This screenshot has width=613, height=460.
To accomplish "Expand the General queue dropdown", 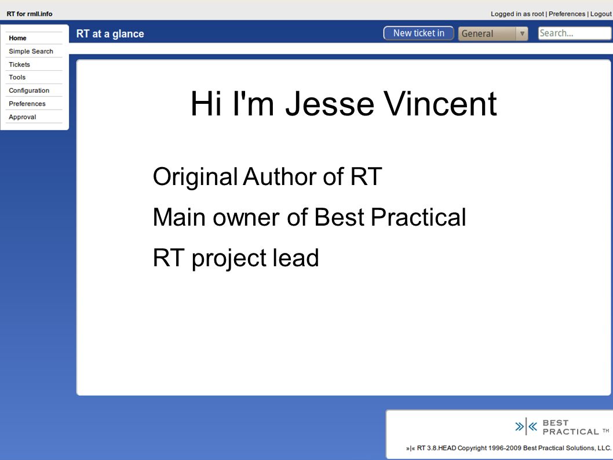I will pyautogui.click(x=493, y=34).
